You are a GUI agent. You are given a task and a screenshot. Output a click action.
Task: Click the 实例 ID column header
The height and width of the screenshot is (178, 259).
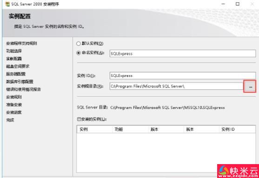(x=237, y=129)
